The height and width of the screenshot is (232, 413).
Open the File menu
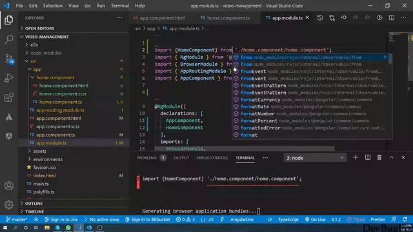[19, 6]
